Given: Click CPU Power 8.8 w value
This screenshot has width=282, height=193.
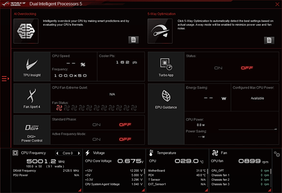Looking at the screenshot, I should [201, 125].
